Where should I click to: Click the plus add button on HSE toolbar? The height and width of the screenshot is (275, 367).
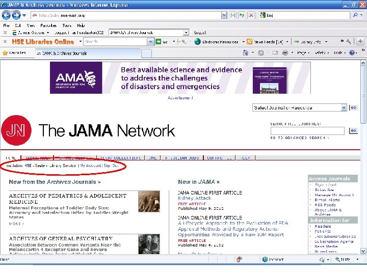coord(360,42)
